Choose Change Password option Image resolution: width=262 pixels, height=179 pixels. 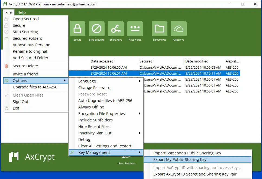(x=106, y=88)
